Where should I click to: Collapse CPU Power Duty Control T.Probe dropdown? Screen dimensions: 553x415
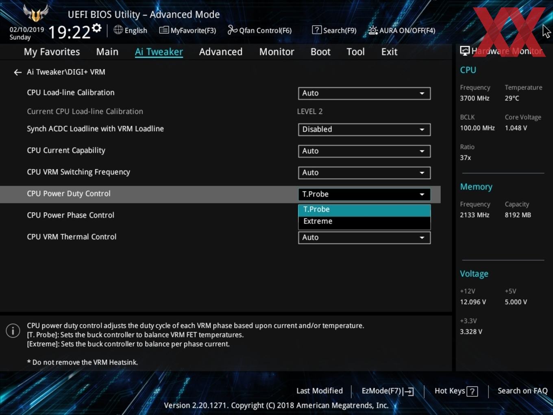pos(364,194)
